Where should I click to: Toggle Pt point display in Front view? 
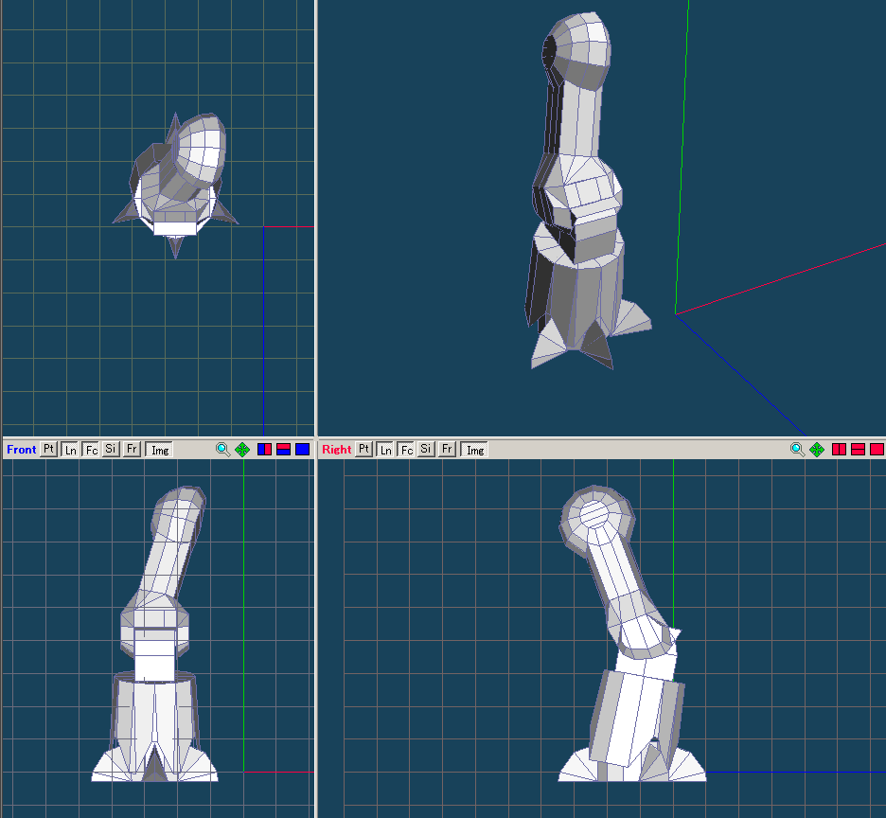tap(49, 450)
